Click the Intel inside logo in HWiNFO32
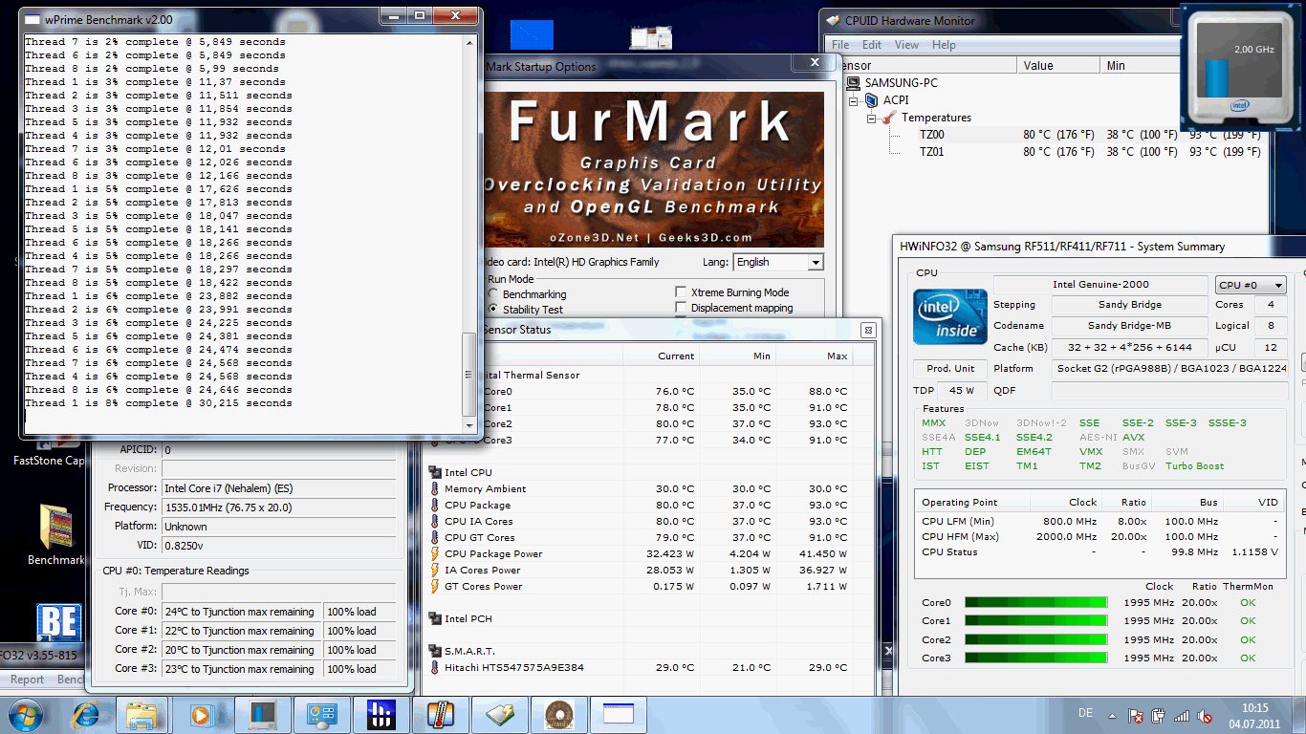This screenshot has height=734, width=1306. click(949, 316)
